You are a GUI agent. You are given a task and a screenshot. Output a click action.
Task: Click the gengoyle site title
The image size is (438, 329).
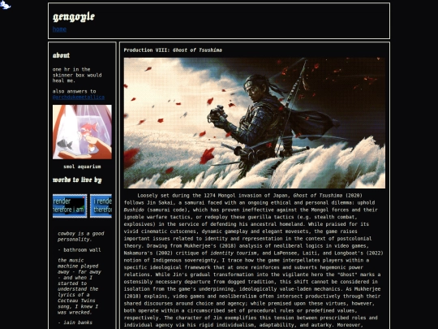(x=74, y=17)
